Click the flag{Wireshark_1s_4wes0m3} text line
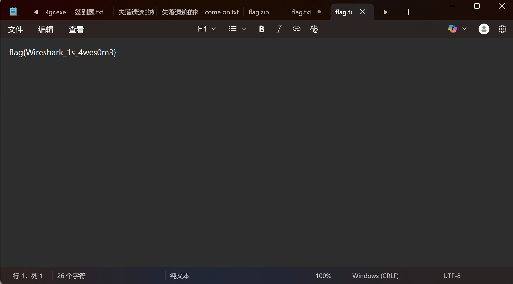This screenshot has width=513, height=284. pos(63,52)
